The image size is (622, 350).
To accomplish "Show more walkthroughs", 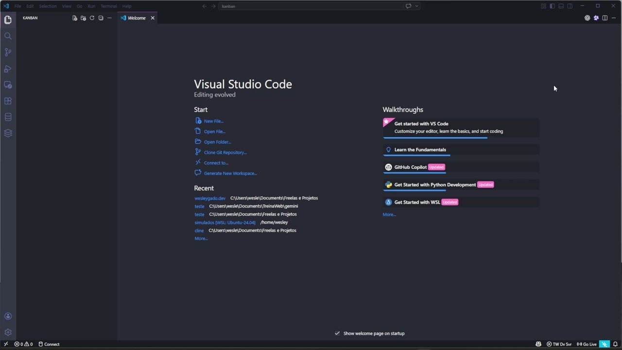I will [389, 214].
